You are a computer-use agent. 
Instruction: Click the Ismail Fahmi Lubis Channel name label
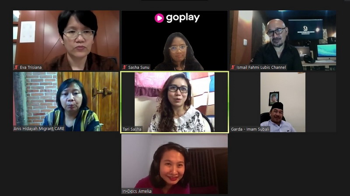(261, 67)
